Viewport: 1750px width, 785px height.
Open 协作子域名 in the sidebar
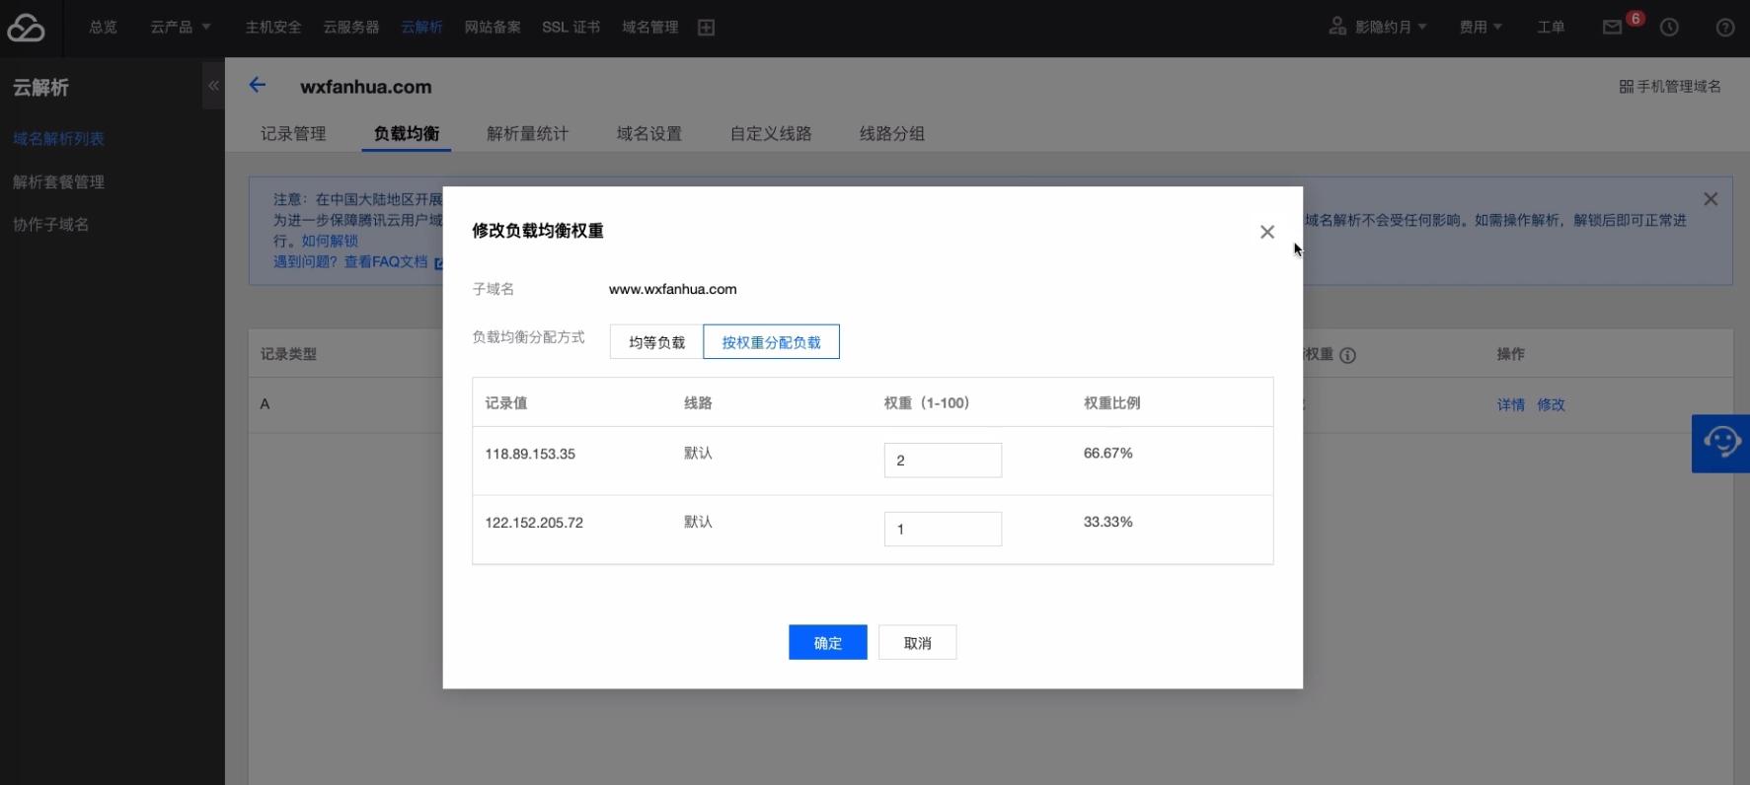50,224
